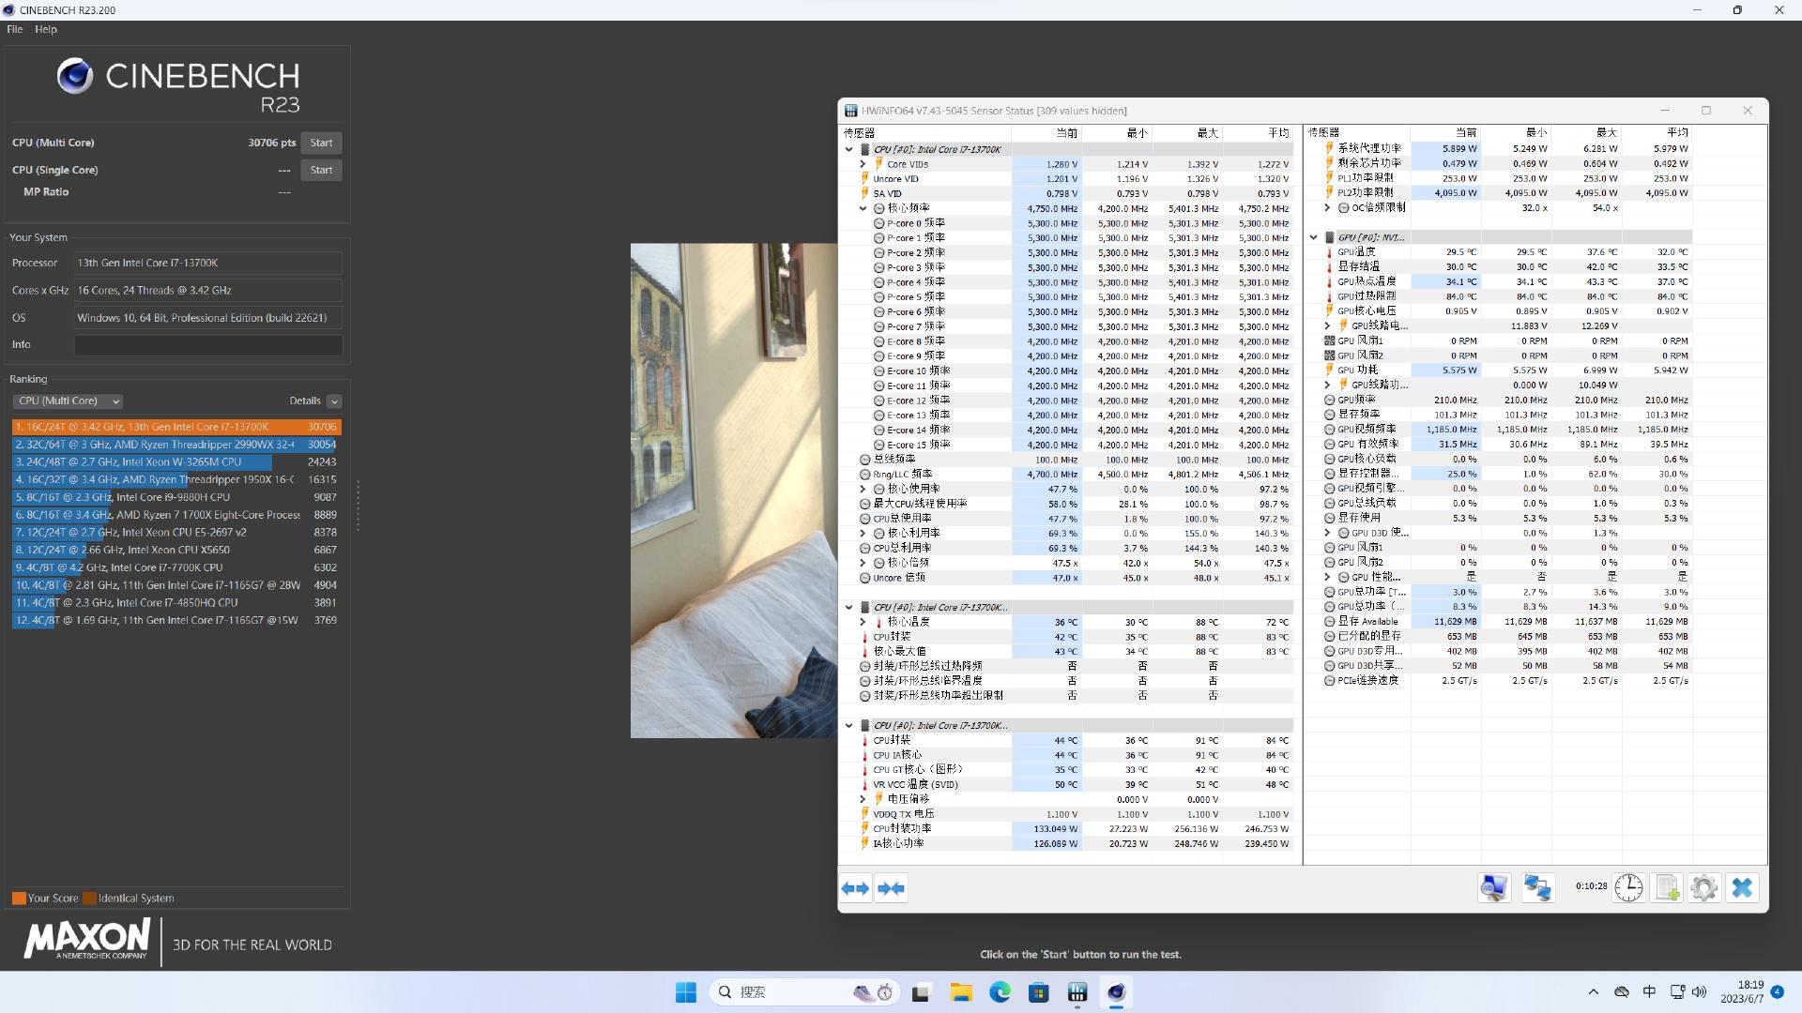
Task: Open the CPU (Multi Core) ranking dropdown
Action: 69,401
